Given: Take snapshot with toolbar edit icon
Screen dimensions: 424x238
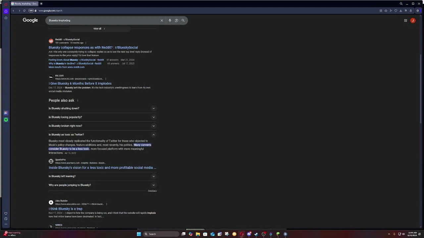Looking at the screenshot, I should point(381,11).
